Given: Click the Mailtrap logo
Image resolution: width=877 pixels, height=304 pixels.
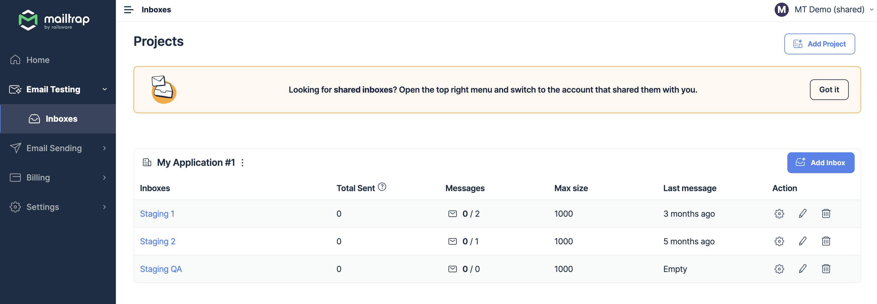Looking at the screenshot, I should 54,20.
